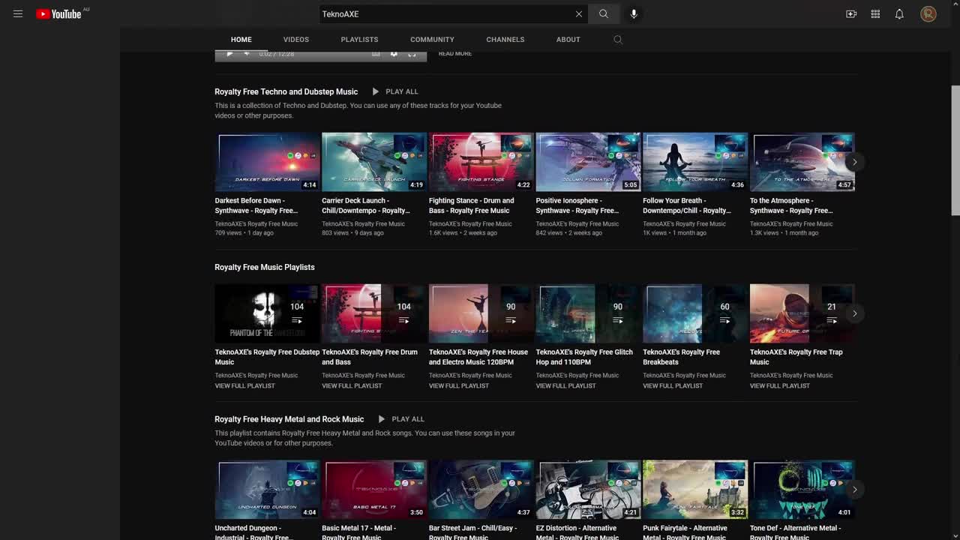
Task: Open Bar Street Jam video thumbnail
Action: (481, 489)
